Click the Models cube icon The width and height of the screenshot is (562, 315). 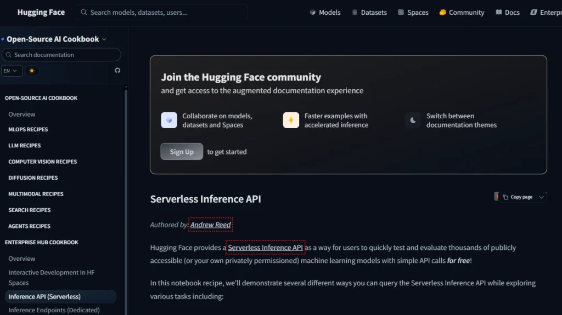coord(312,12)
